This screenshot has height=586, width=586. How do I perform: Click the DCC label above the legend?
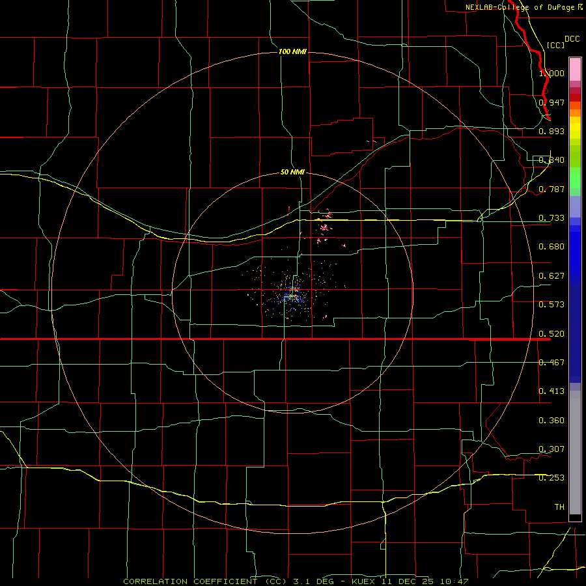click(x=572, y=39)
